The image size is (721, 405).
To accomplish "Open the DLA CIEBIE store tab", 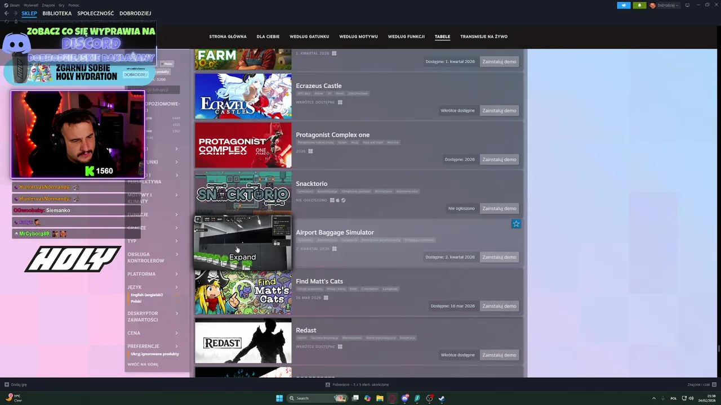I will point(268,37).
